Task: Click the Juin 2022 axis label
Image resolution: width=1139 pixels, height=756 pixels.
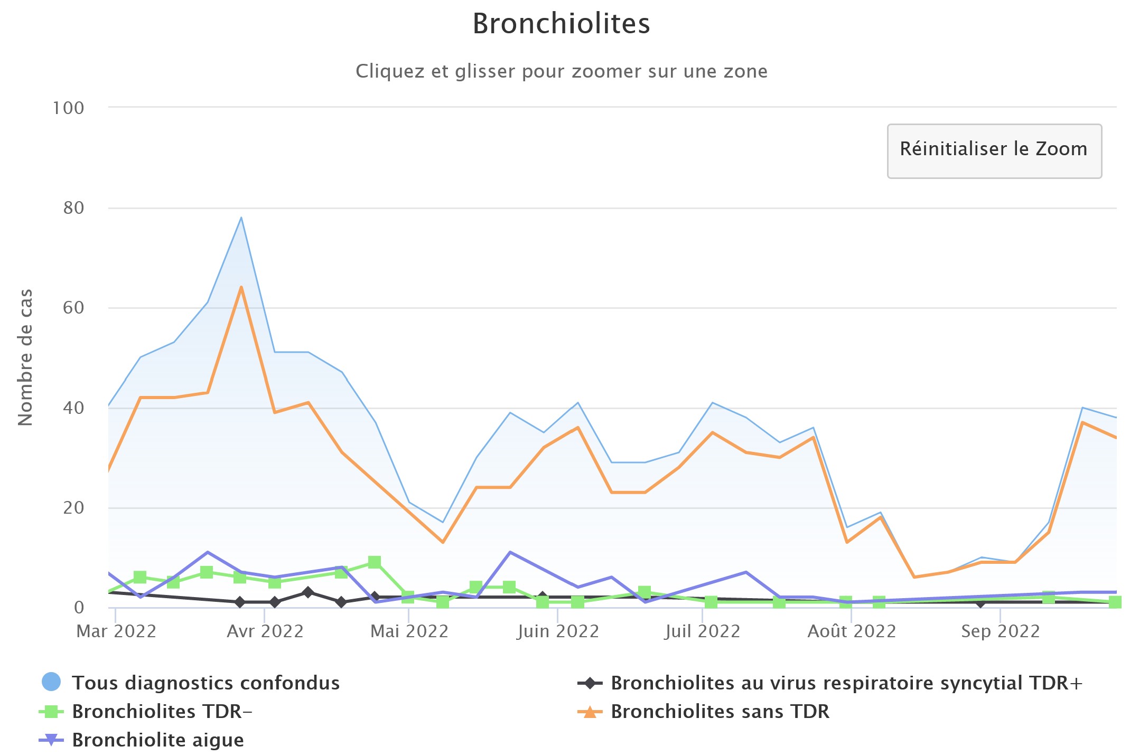Action: click(556, 630)
